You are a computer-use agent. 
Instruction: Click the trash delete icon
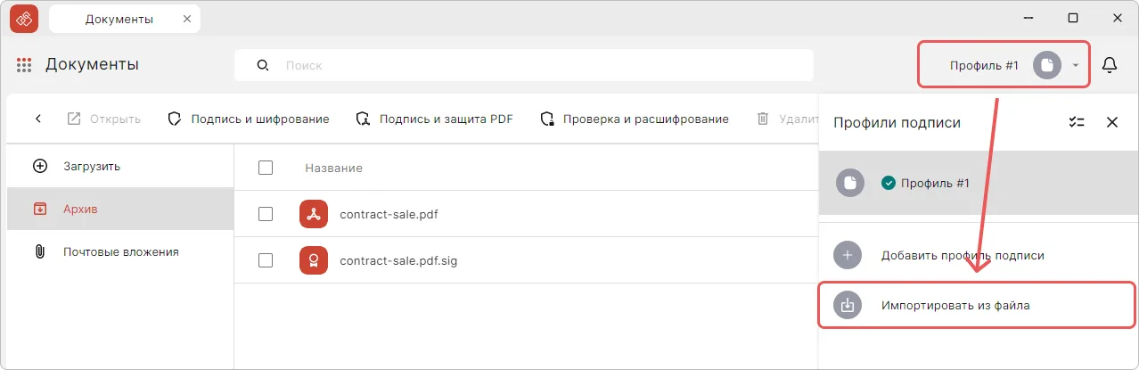point(762,119)
